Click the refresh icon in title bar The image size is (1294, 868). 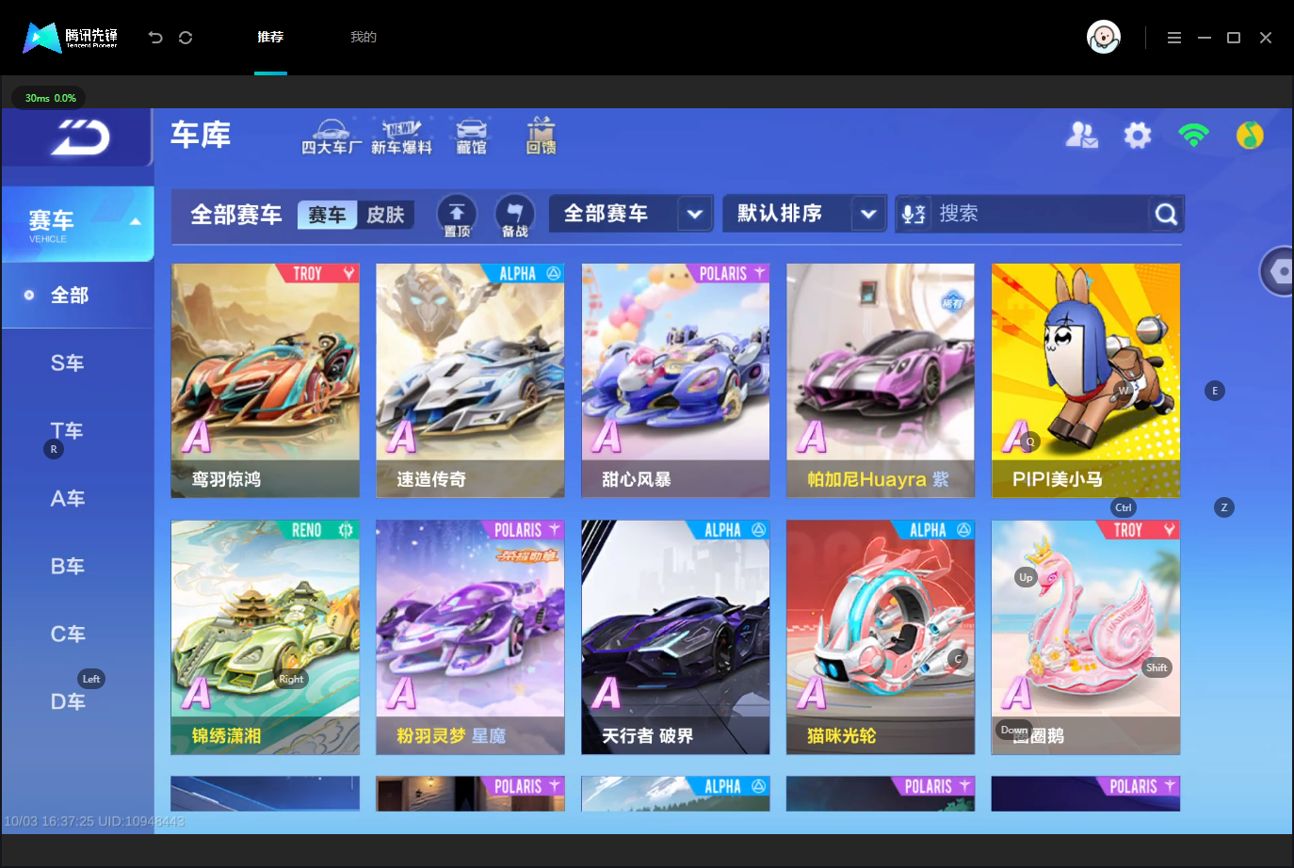point(186,38)
